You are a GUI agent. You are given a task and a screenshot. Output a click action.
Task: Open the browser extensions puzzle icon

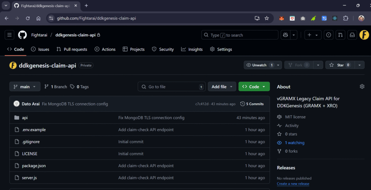(x=346, y=18)
